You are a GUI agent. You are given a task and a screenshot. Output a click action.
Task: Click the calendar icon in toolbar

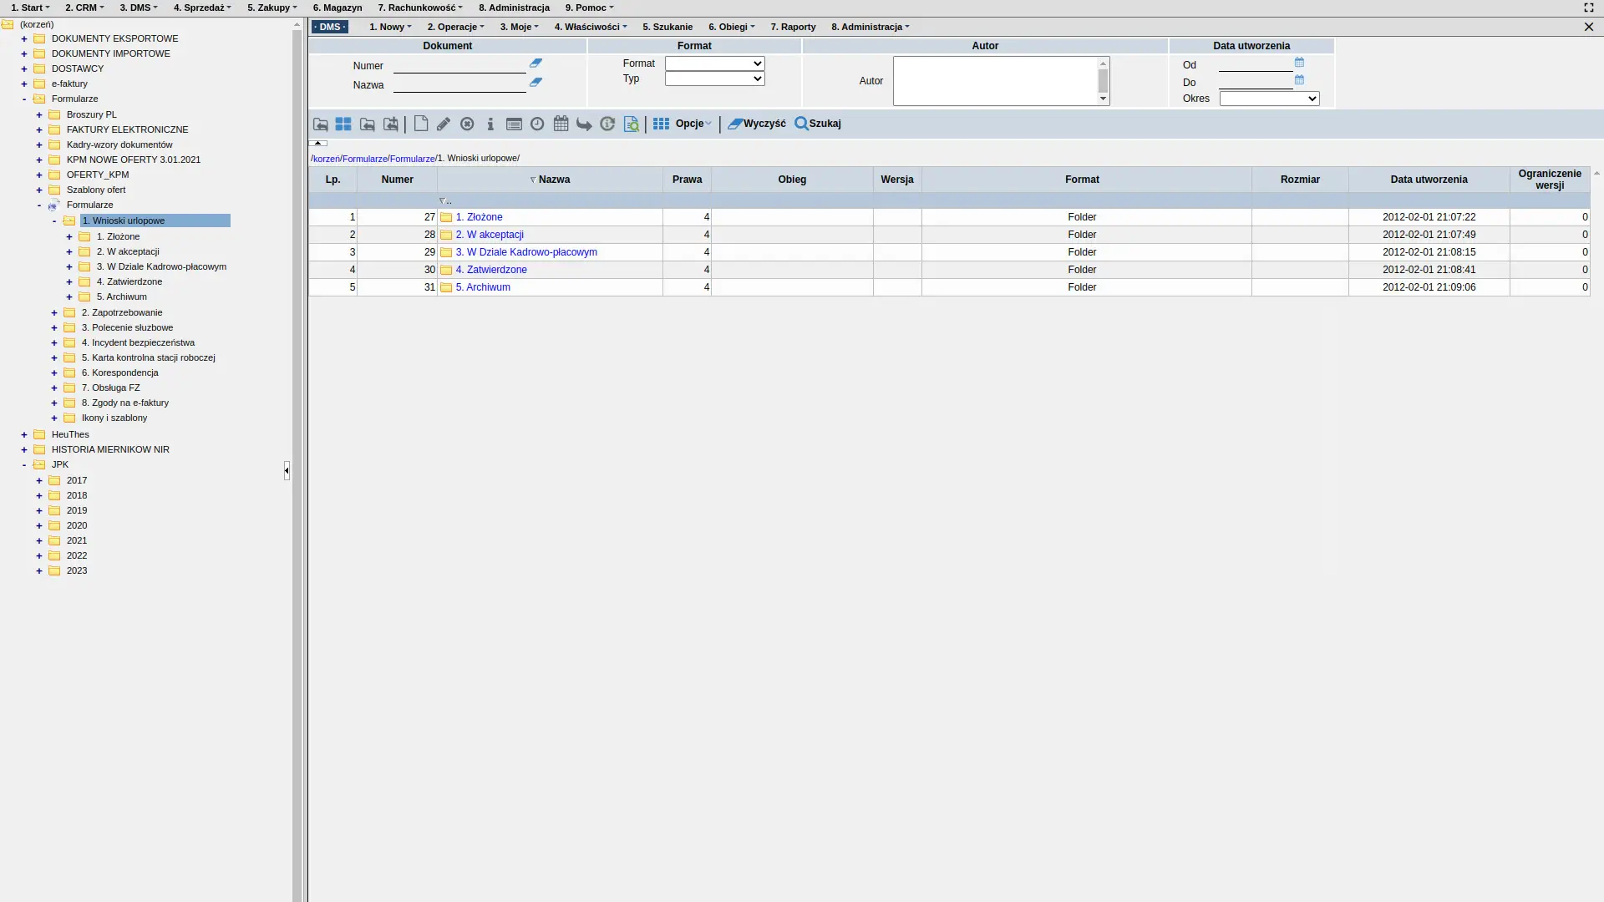coord(561,124)
